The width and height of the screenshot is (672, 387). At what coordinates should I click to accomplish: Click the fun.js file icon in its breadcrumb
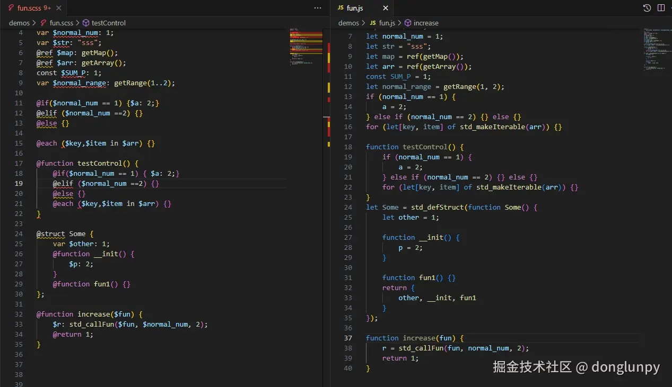coord(374,23)
